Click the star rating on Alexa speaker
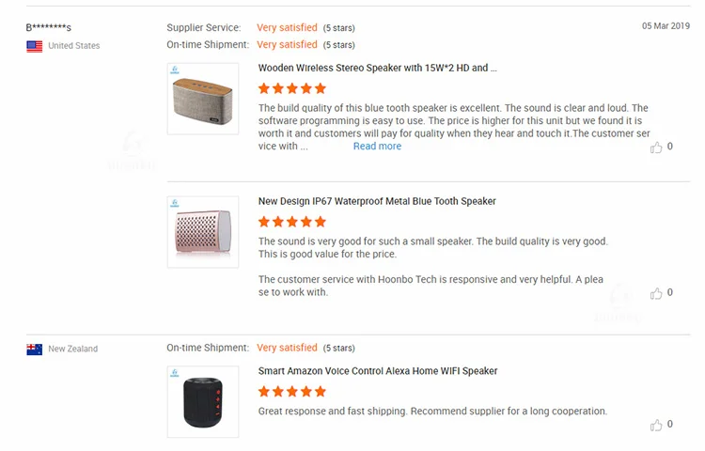 (292, 392)
